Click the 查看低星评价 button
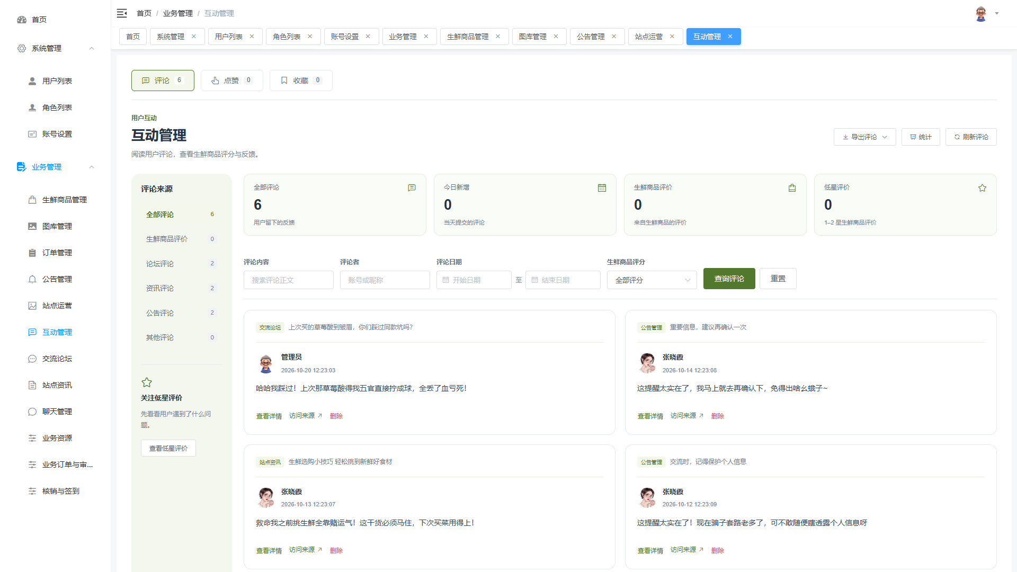This screenshot has height=572, width=1017. coord(168,448)
